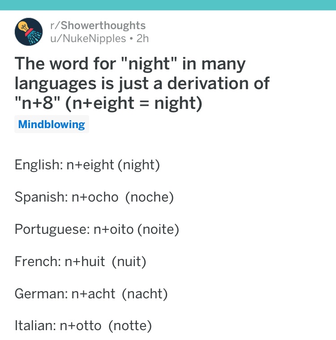336x340 pixels.
Task: Click "(night)" in the English line
Action: tap(139, 165)
